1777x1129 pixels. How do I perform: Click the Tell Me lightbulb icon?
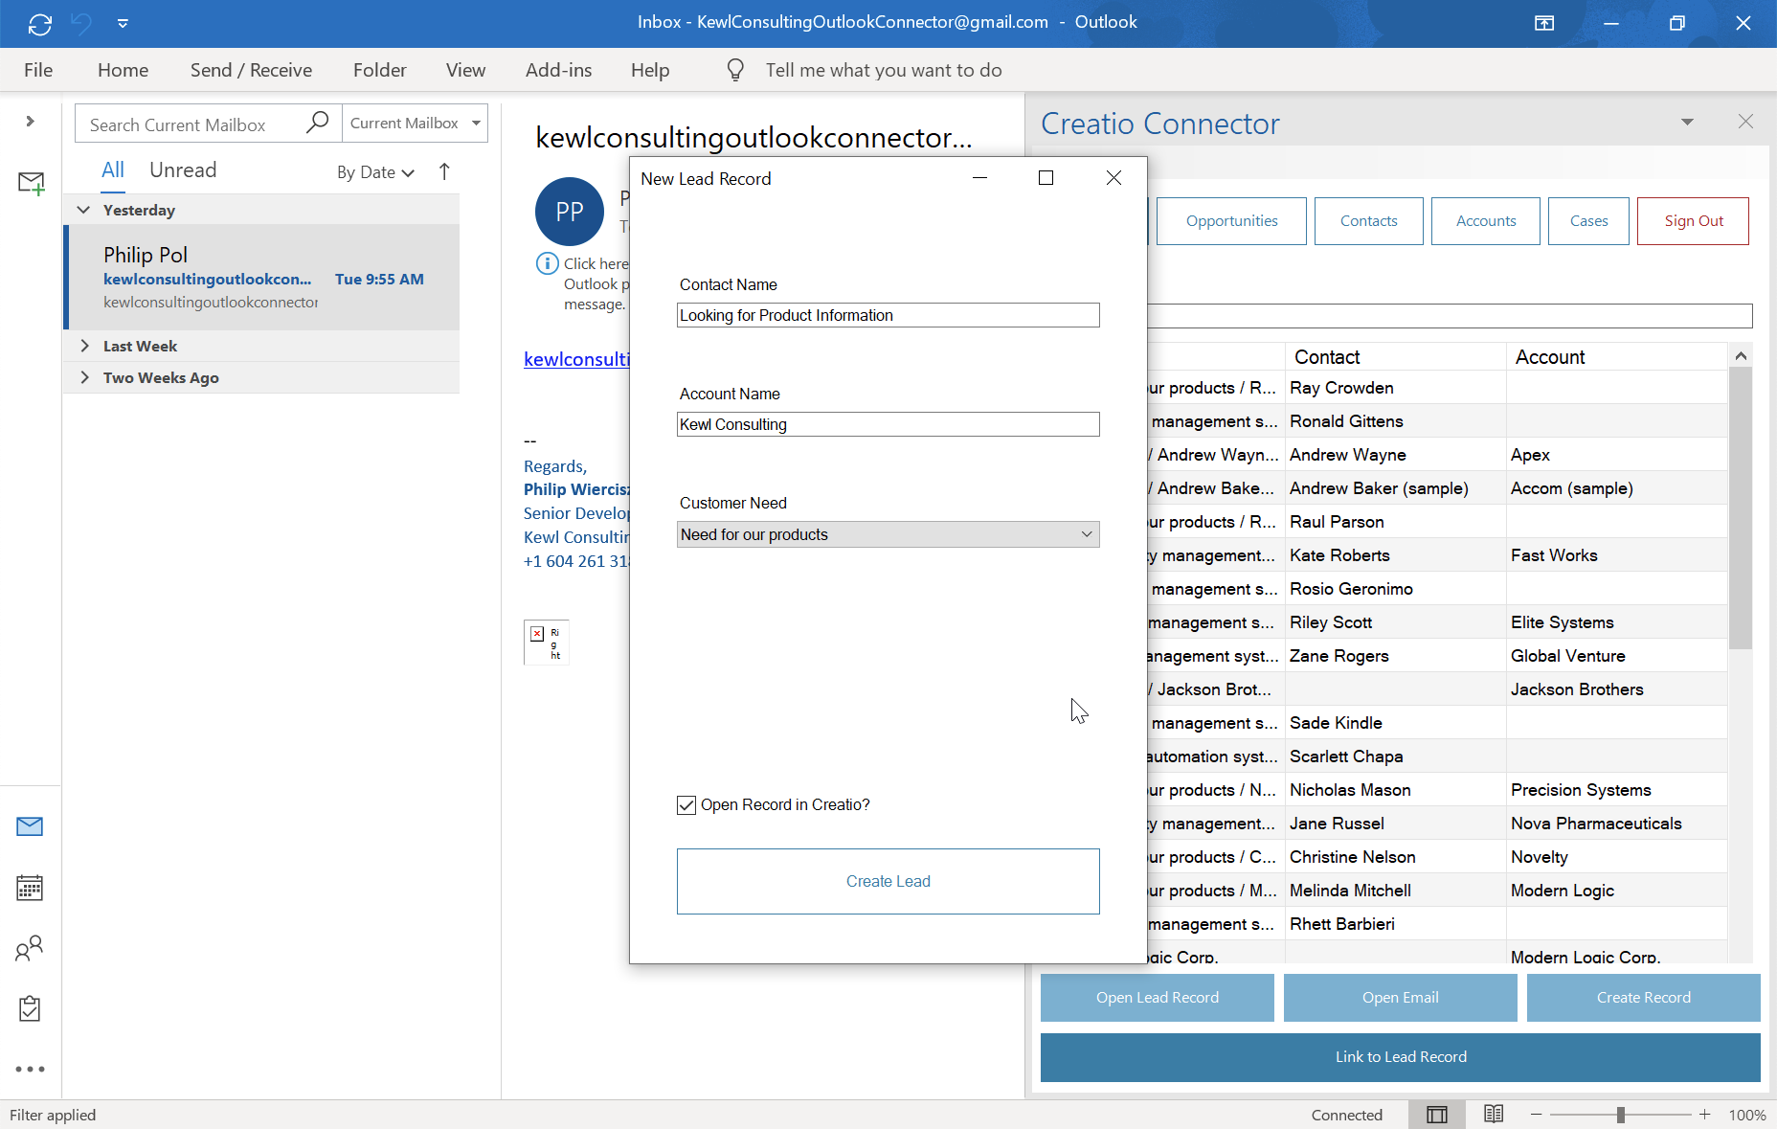pyautogui.click(x=734, y=69)
